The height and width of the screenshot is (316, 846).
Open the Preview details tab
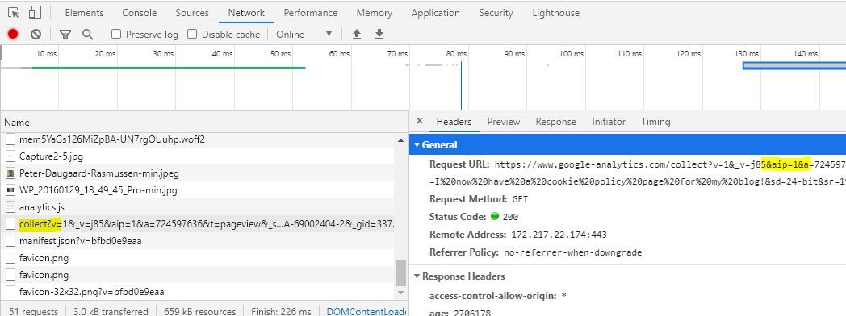point(504,122)
